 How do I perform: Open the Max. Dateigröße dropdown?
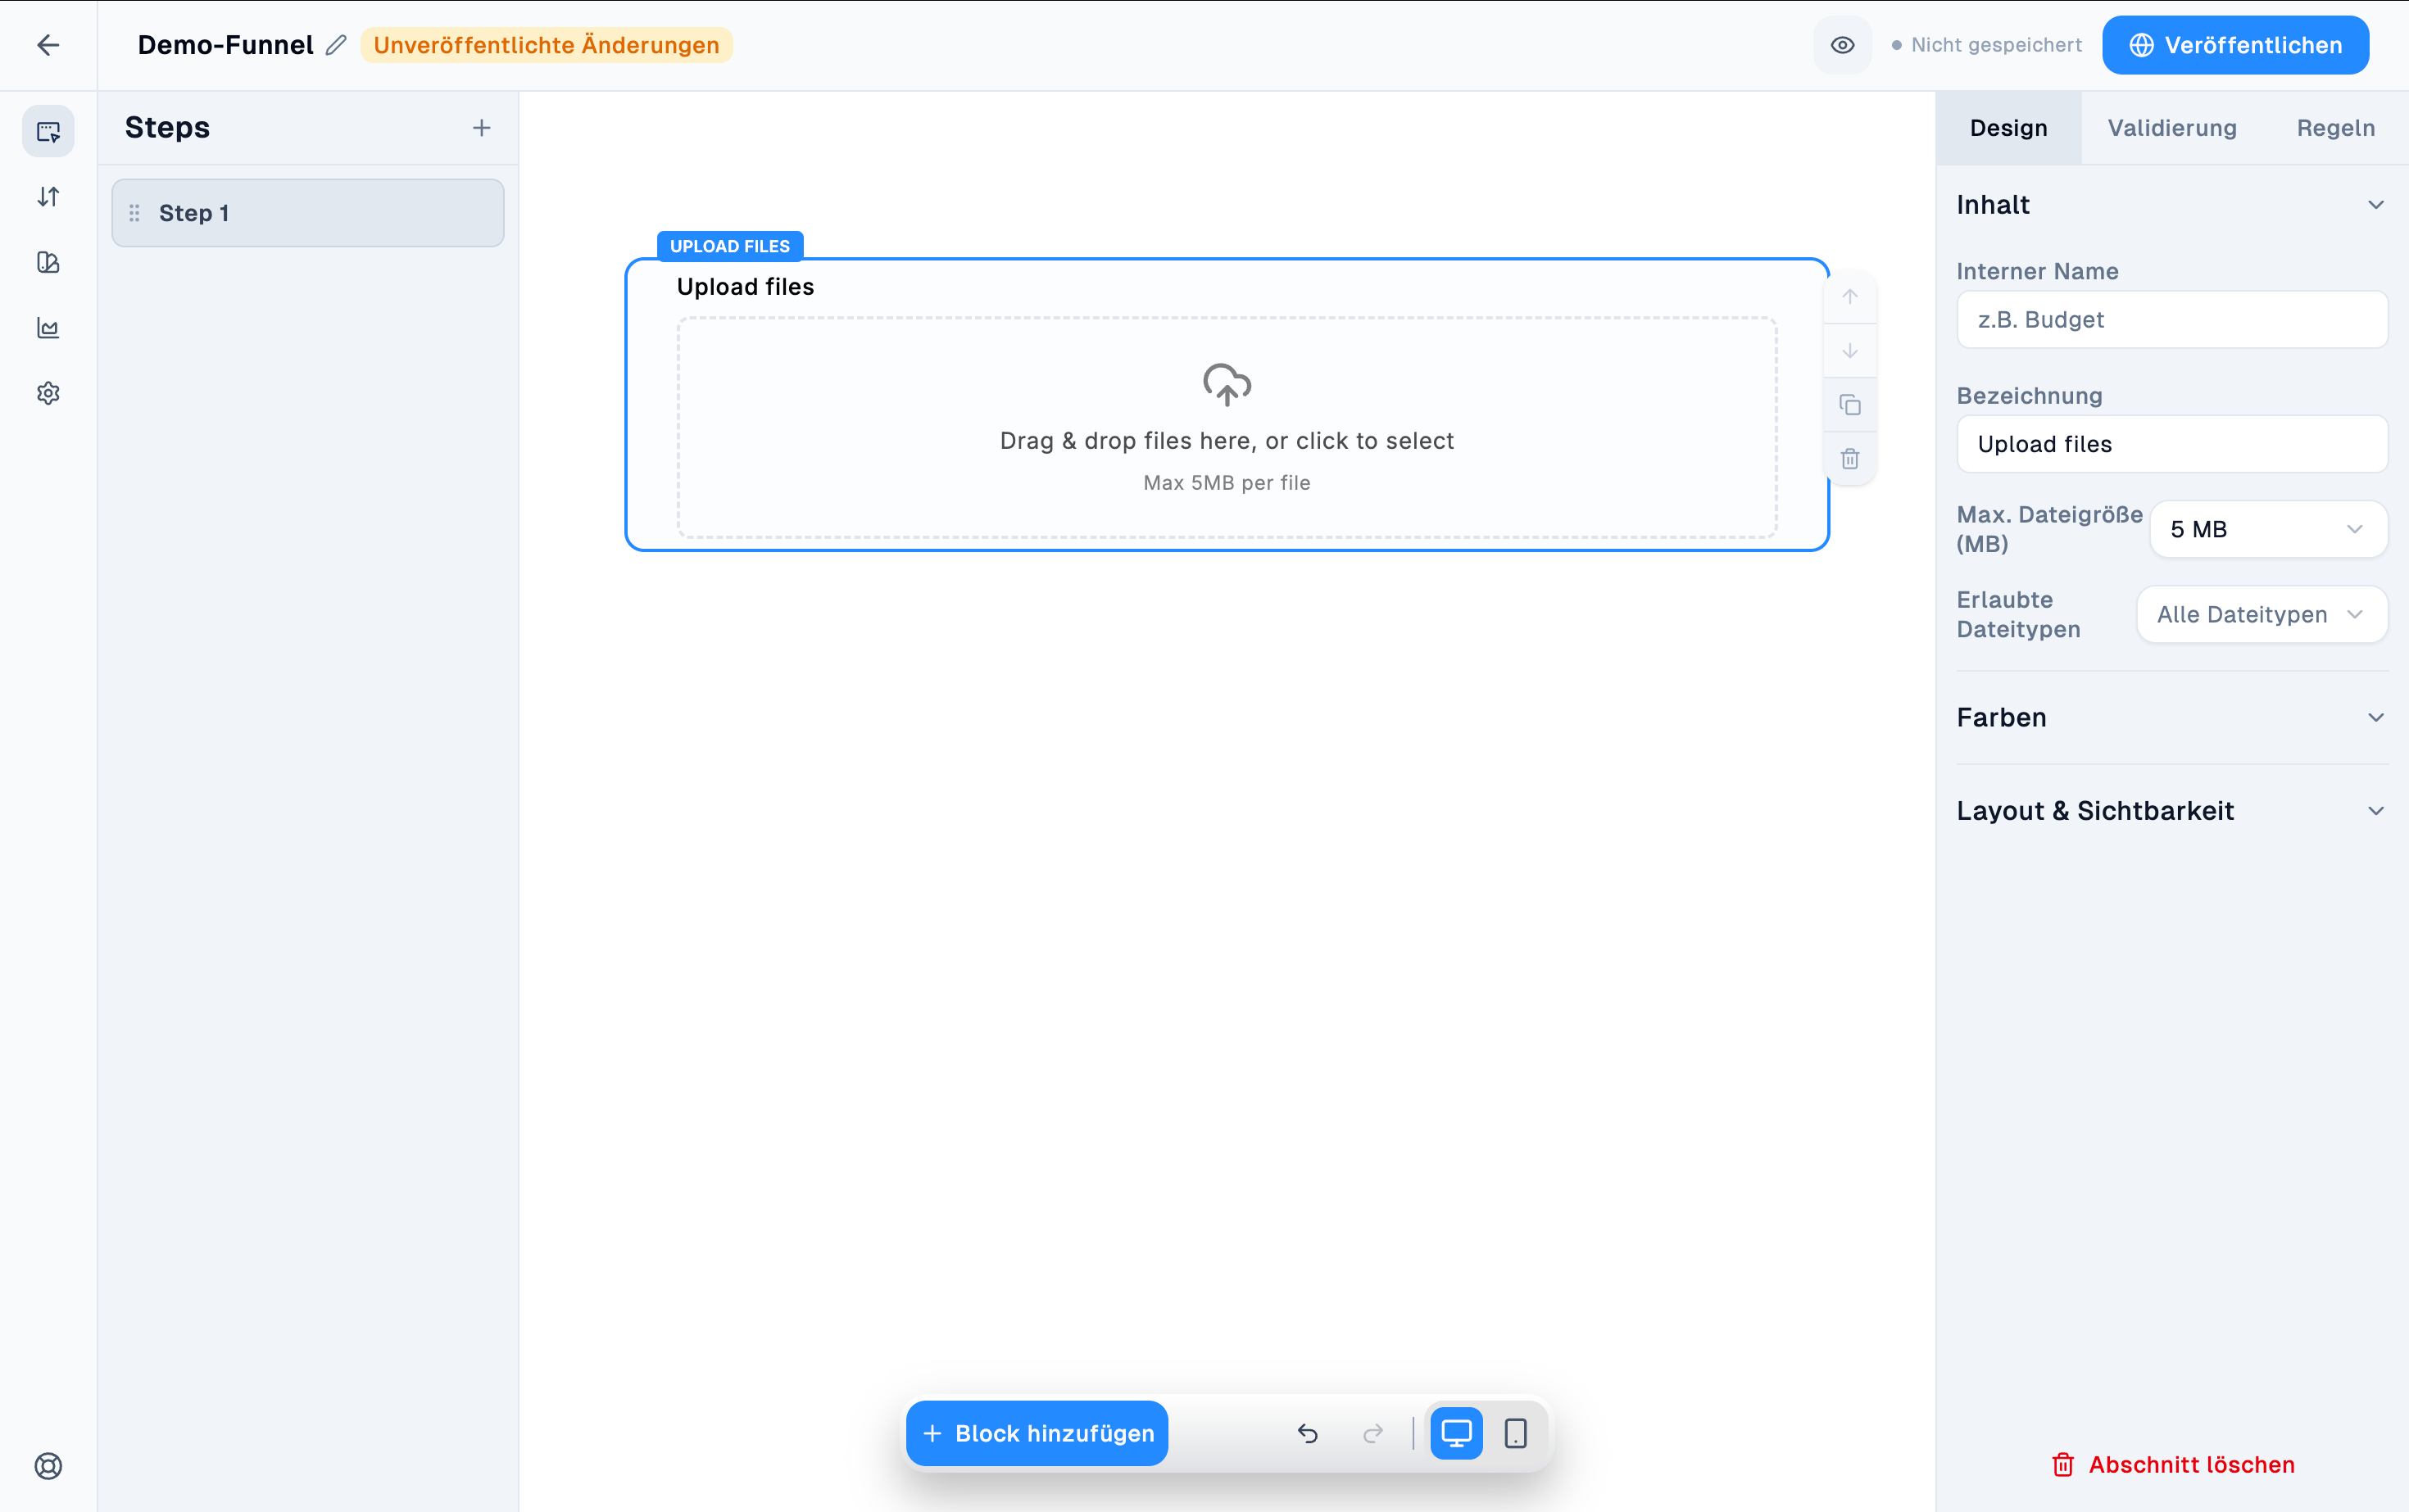[2268, 529]
